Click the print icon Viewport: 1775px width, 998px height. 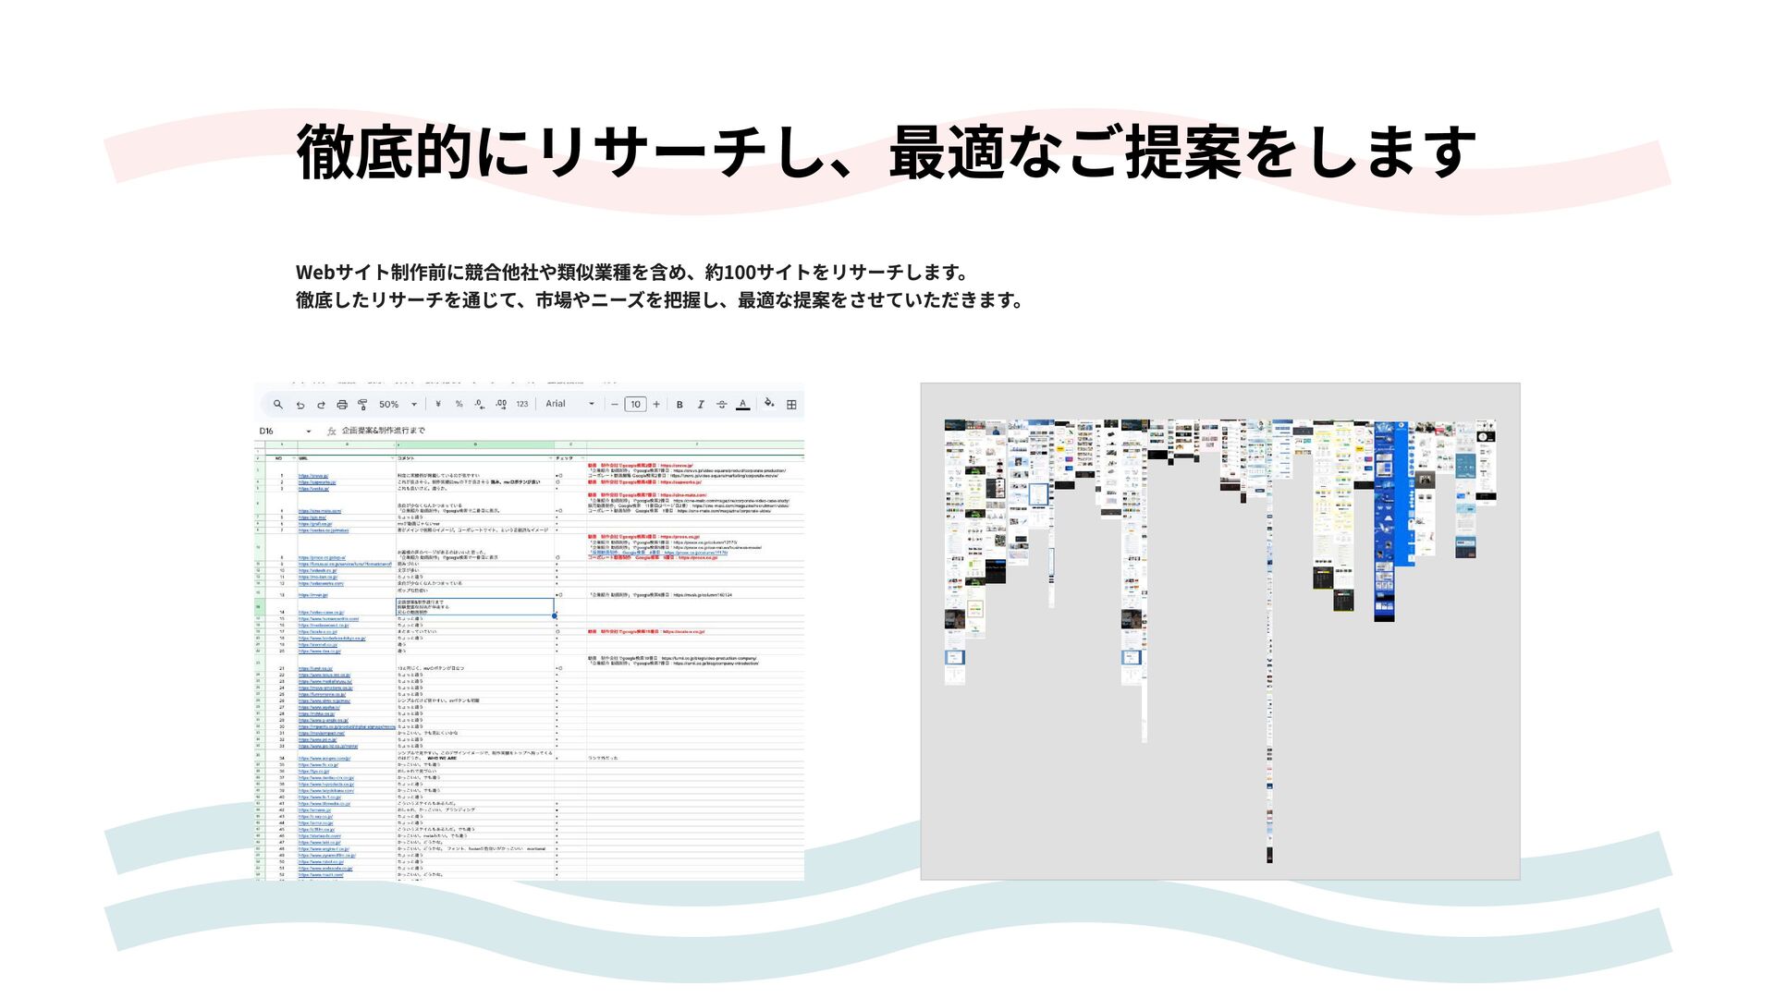342,405
